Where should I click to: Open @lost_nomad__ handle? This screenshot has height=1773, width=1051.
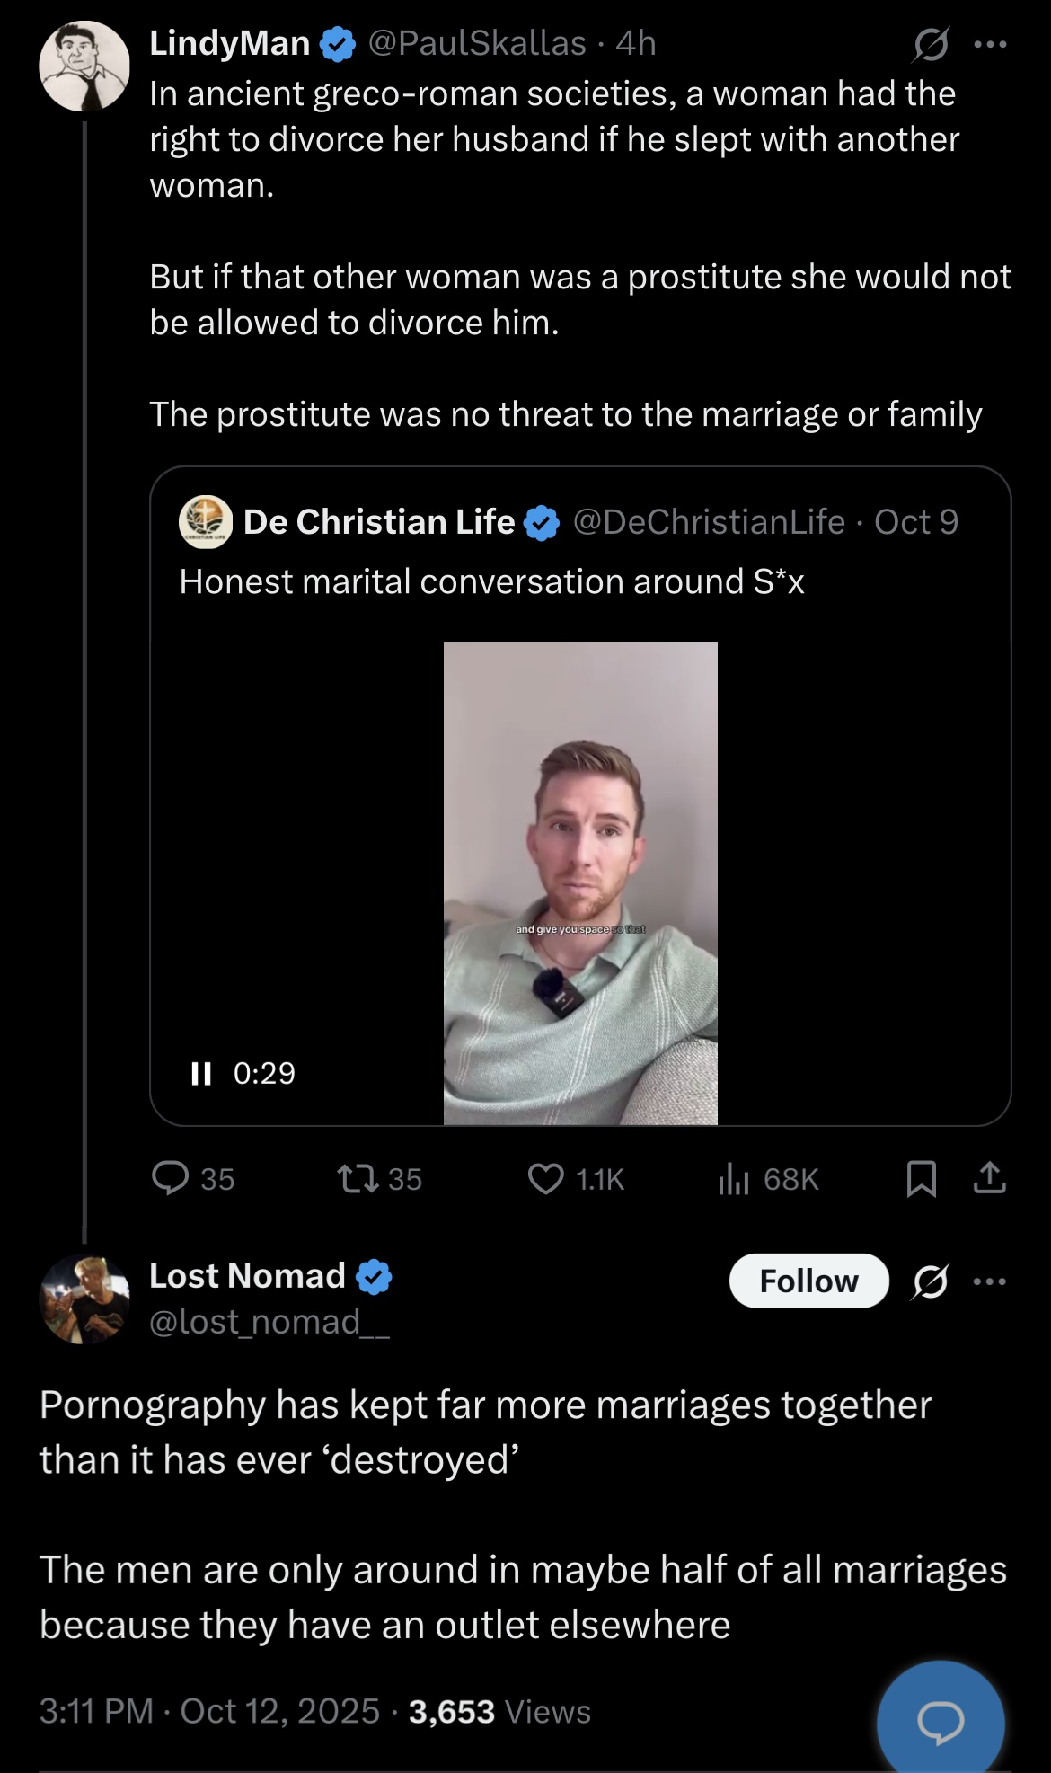click(269, 1322)
